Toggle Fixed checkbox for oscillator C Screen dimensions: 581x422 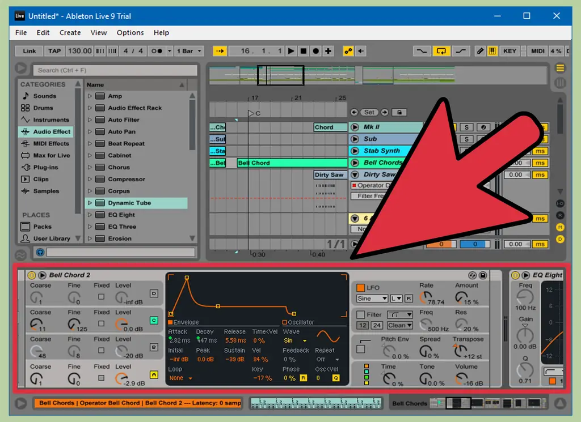101,323
